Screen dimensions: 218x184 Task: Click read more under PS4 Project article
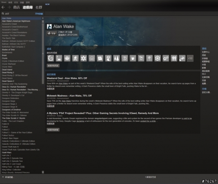tap(50, 124)
